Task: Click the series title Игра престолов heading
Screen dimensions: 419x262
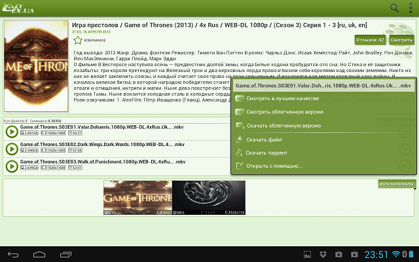Action: click(219, 25)
